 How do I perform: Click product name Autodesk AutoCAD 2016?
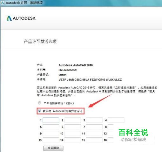coord(76,65)
